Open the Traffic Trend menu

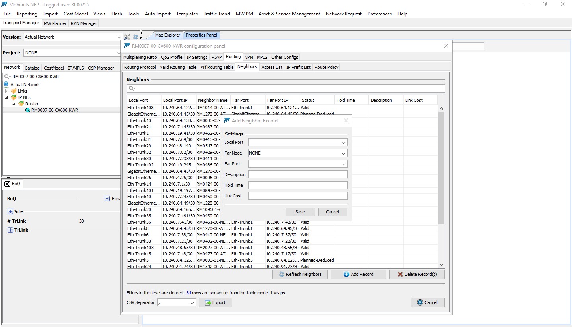coord(216,14)
